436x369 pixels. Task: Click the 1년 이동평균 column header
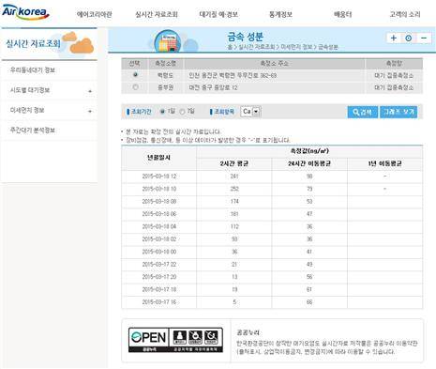[x=384, y=163]
